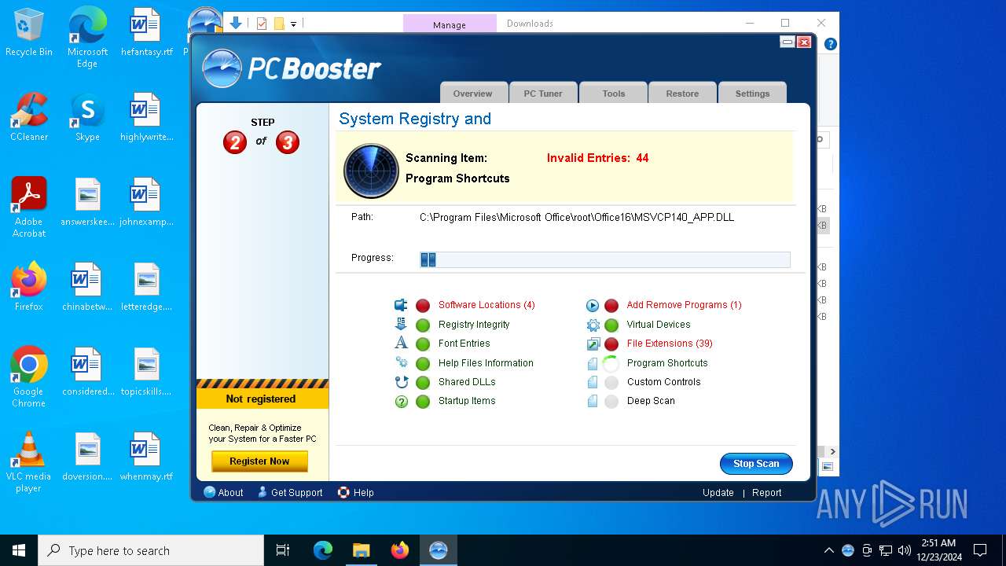This screenshot has width=1006, height=566.
Task: Open the Help link
Action: [x=355, y=493]
